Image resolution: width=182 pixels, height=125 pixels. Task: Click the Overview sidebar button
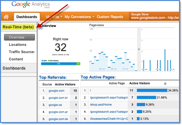coord(19,37)
